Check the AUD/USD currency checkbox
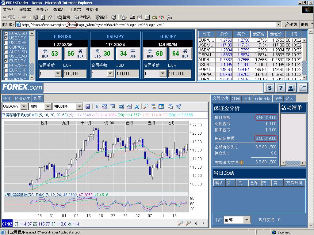This screenshot has height=235, width=314. [6, 52]
